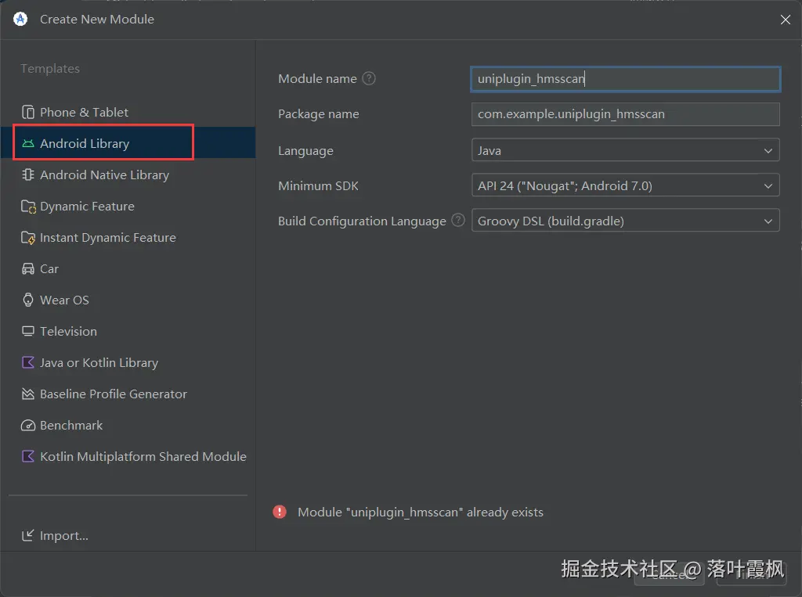Click the Import arrow icon
This screenshot has width=802, height=597.
tap(27, 535)
